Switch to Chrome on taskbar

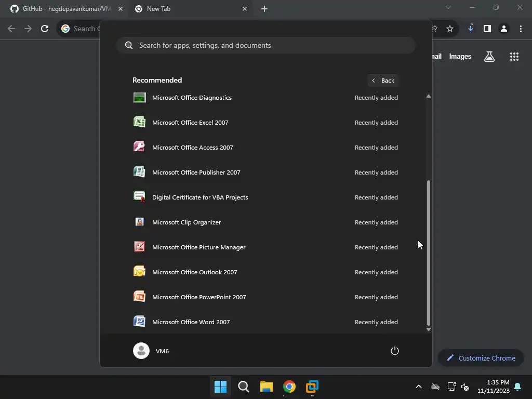pyautogui.click(x=289, y=387)
